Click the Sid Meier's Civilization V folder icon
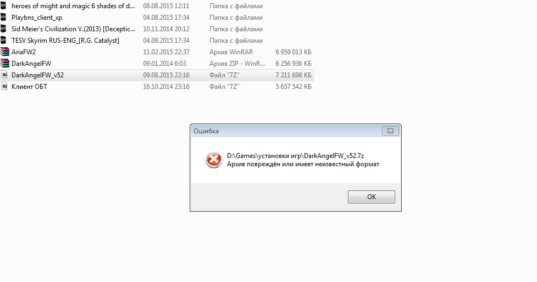This screenshot has height=282, width=537. (3, 29)
